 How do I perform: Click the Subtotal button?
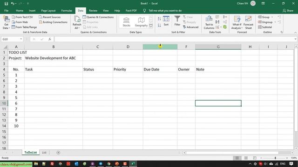point(265,27)
